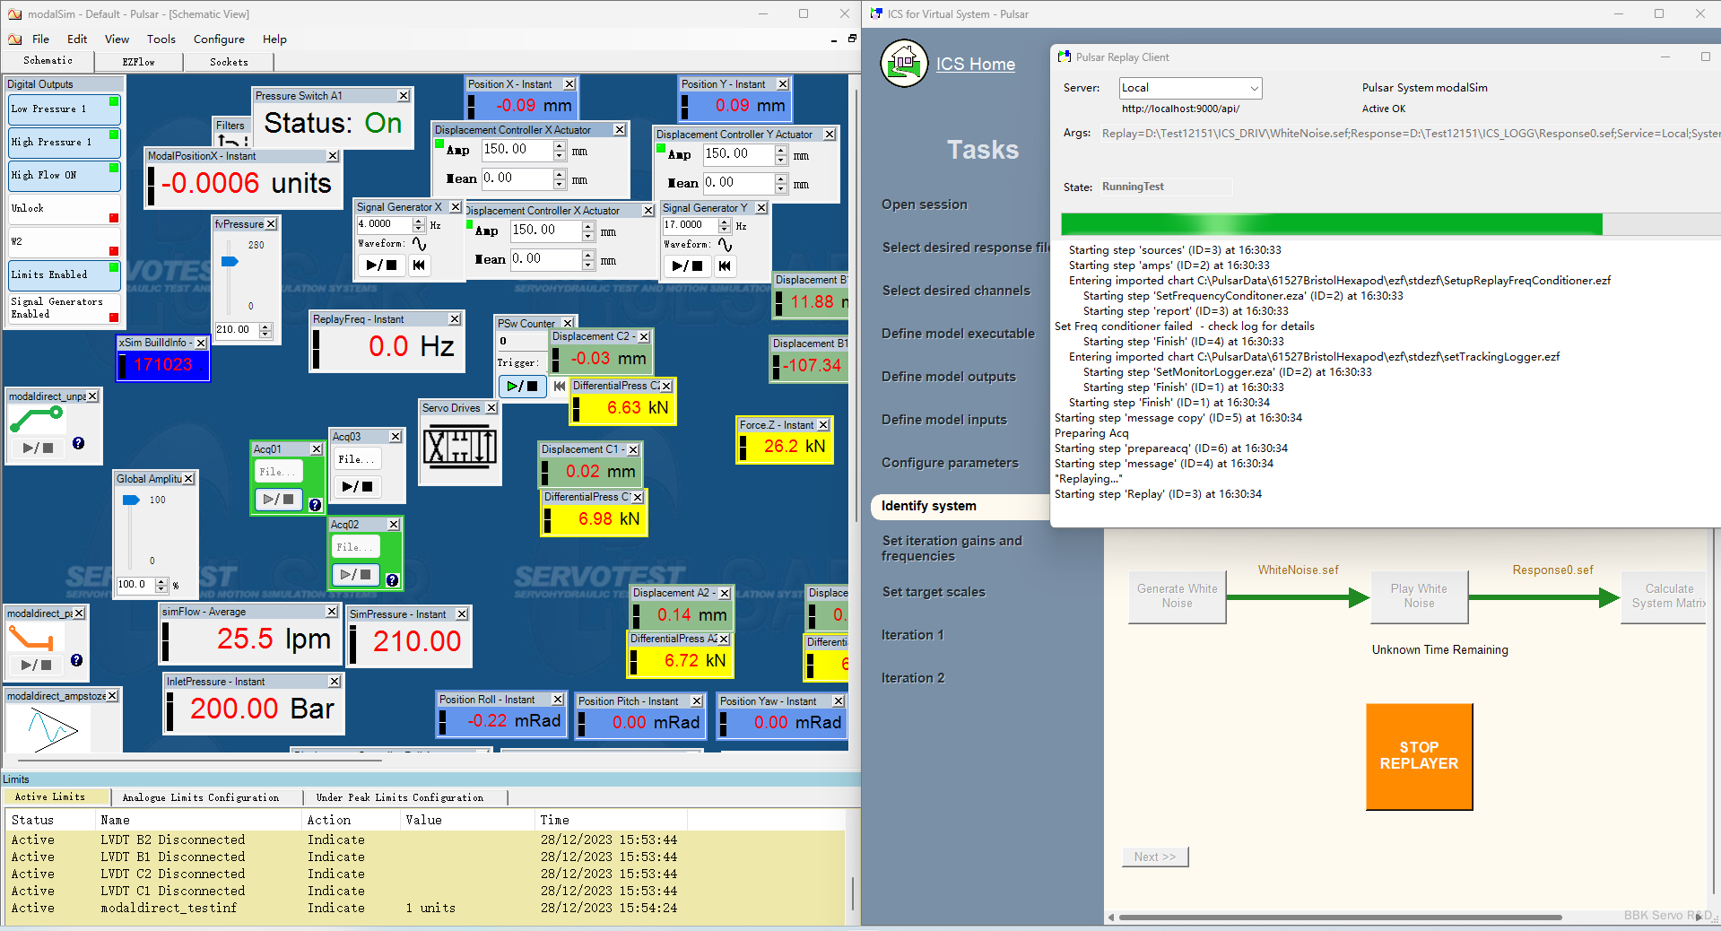Click the STOP REPLAYER button
Viewport: 1721px width, 931px height.
[x=1419, y=756]
